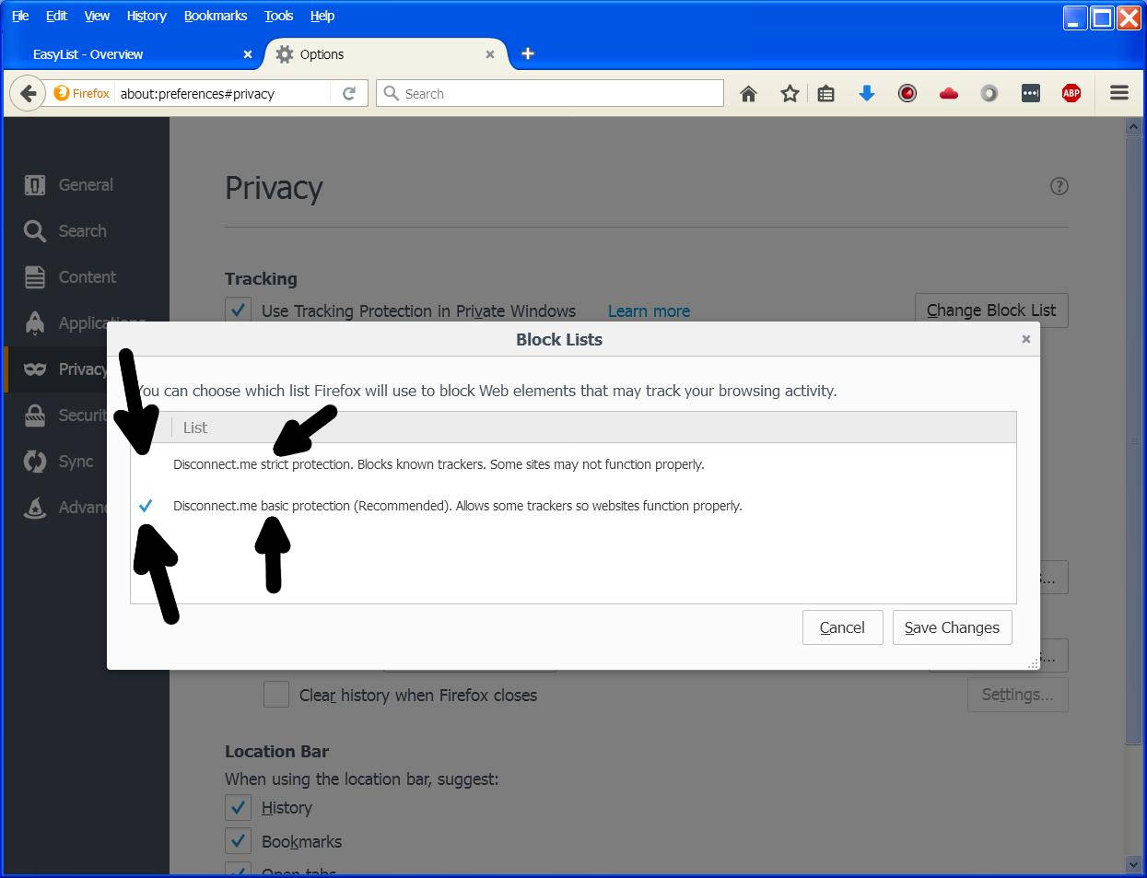This screenshot has width=1147, height=878.
Task: Toggle Bookmarks suggestion checkbox
Action: 239,841
